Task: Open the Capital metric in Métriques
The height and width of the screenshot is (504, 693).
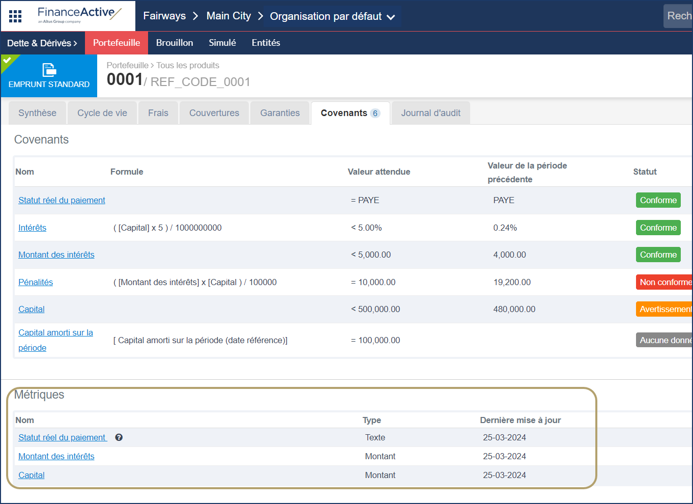Action: click(31, 475)
